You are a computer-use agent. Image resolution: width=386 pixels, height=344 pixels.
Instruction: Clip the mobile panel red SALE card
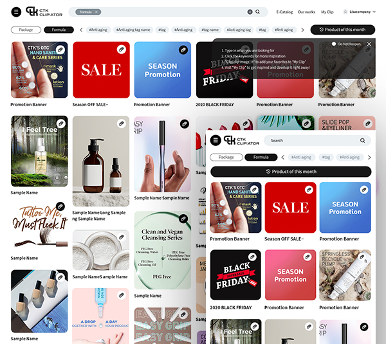click(309, 190)
